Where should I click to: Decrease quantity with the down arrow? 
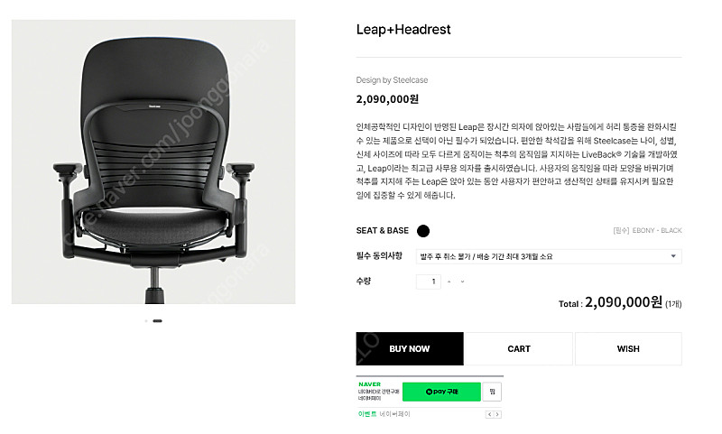(462, 282)
